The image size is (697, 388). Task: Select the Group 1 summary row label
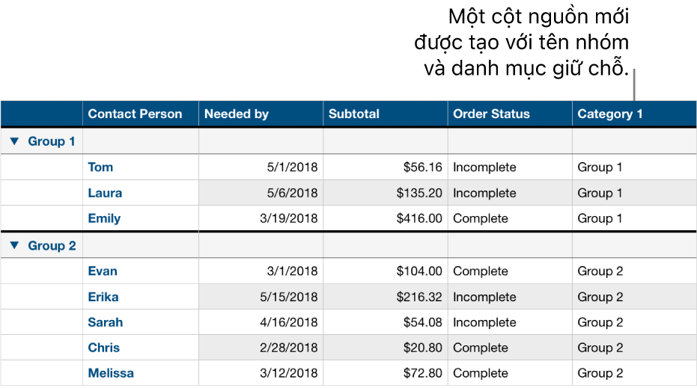click(52, 141)
